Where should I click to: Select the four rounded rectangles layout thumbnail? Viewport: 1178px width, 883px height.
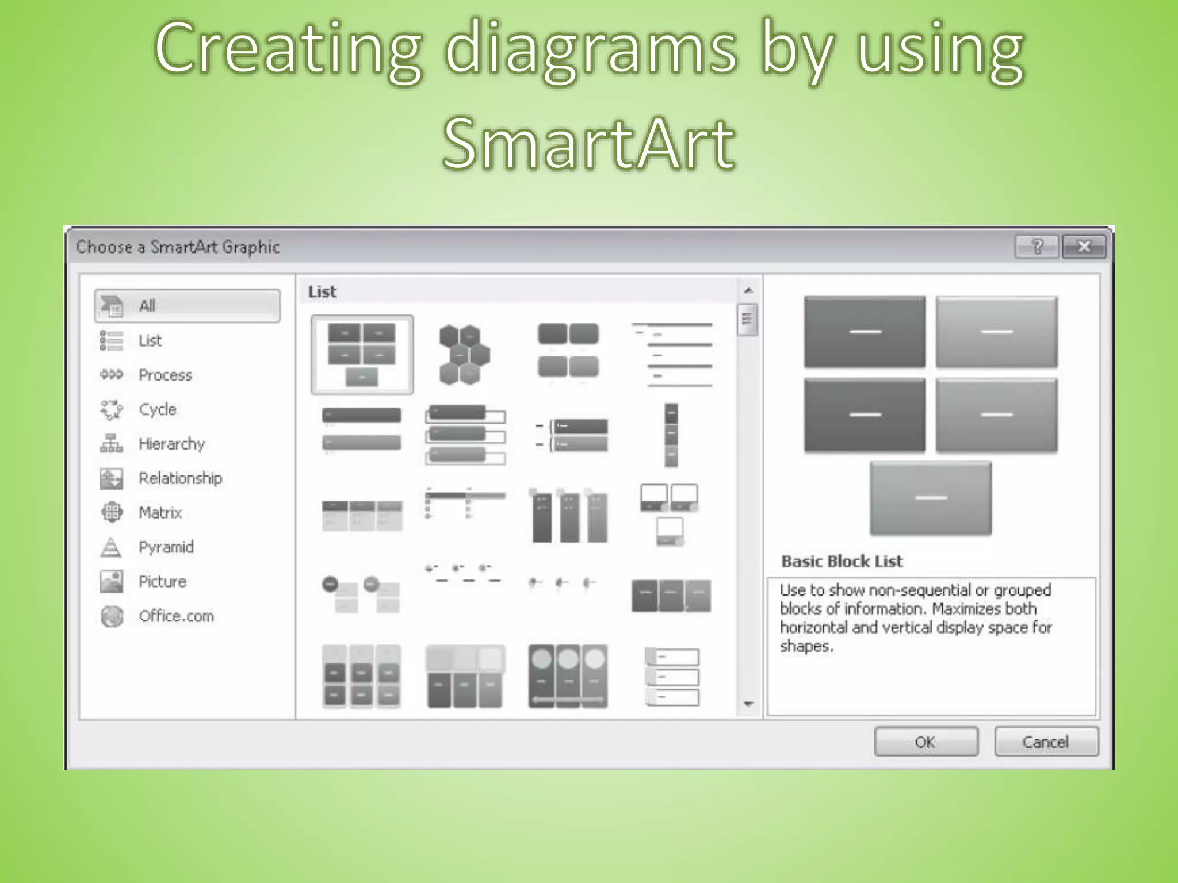(568, 351)
